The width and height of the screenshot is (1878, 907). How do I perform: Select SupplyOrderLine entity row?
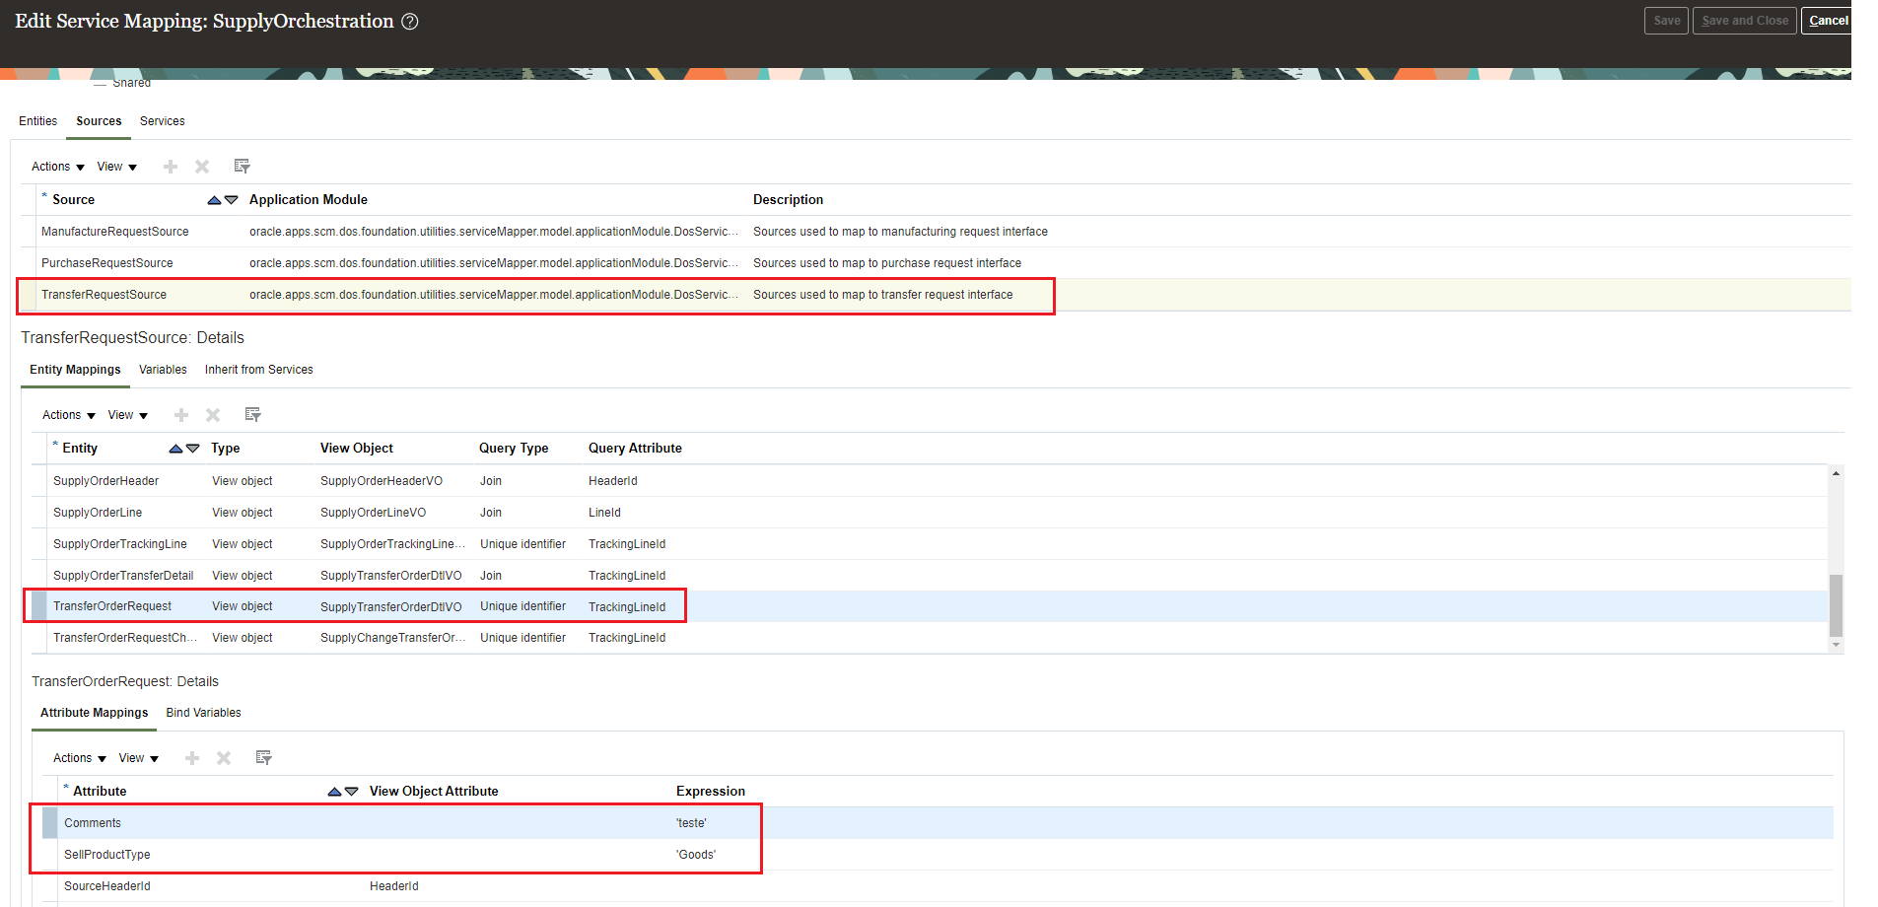tap(930, 513)
